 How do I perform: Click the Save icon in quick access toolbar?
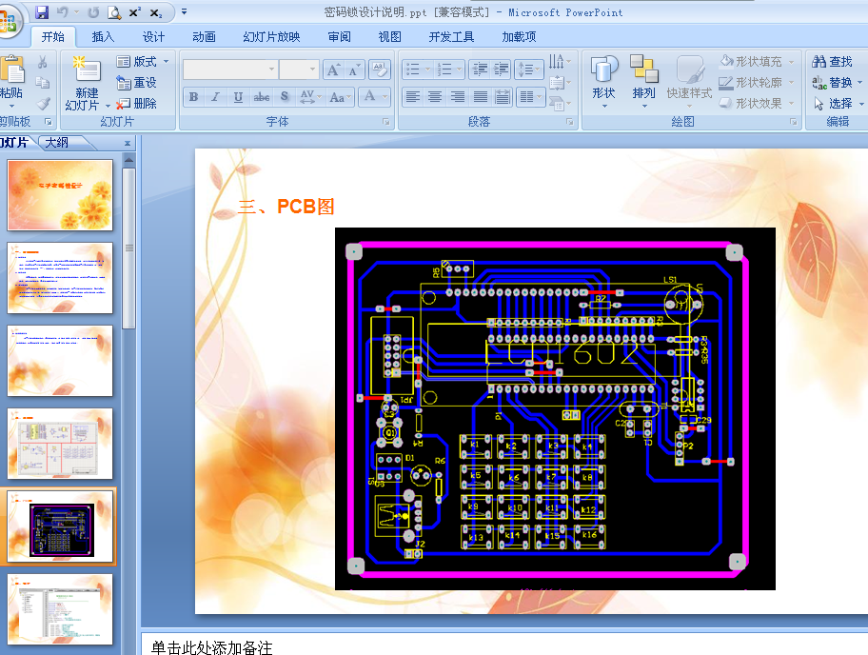point(42,12)
